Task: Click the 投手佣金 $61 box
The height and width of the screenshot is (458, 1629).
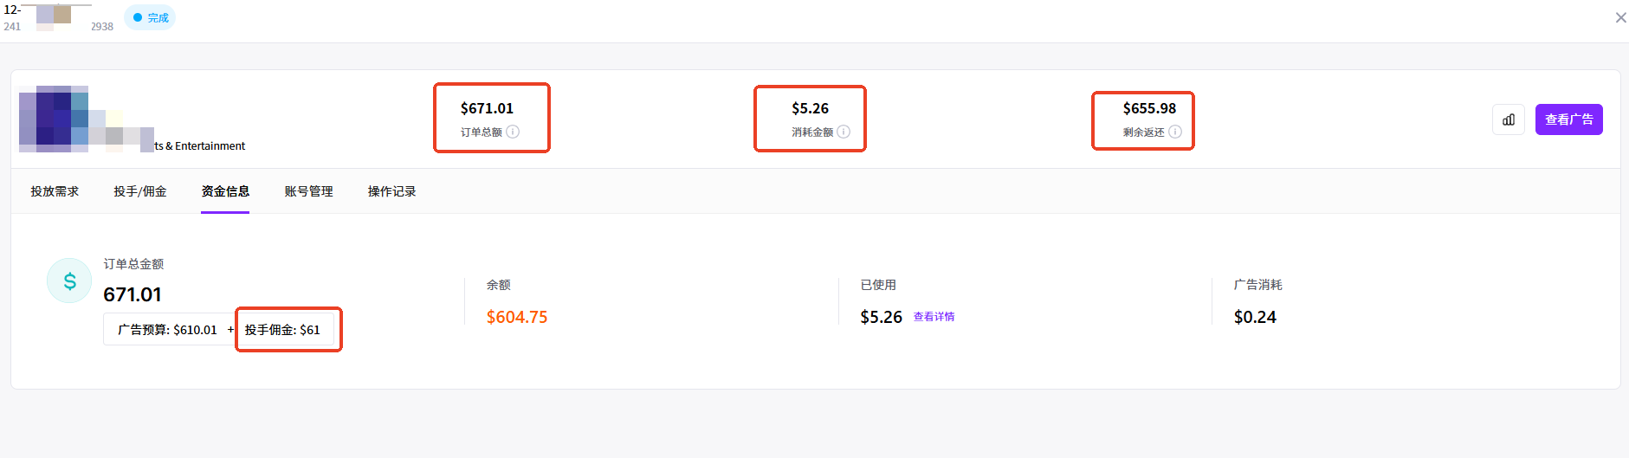Action: pos(283,330)
